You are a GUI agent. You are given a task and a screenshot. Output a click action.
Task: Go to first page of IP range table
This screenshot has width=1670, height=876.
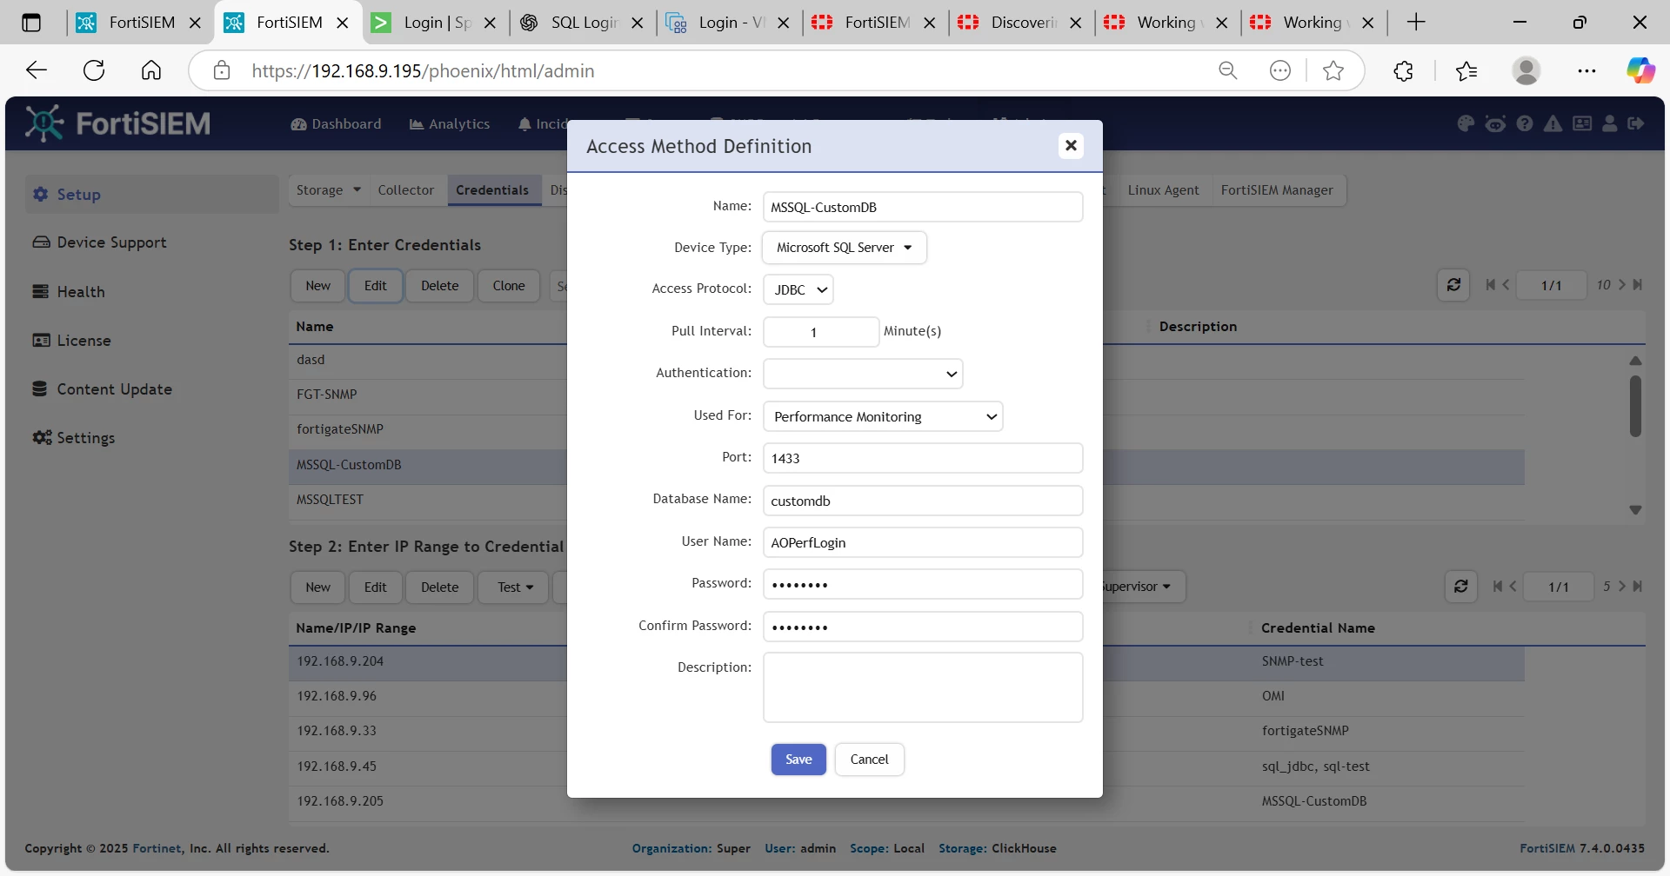tap(1498, 587)
